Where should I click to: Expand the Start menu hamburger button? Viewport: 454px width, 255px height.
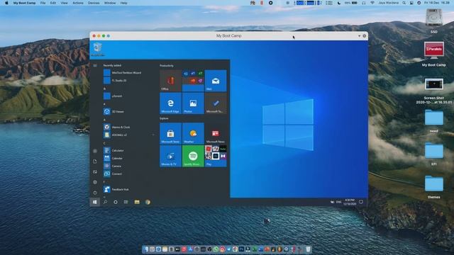[x=94, y=66]
